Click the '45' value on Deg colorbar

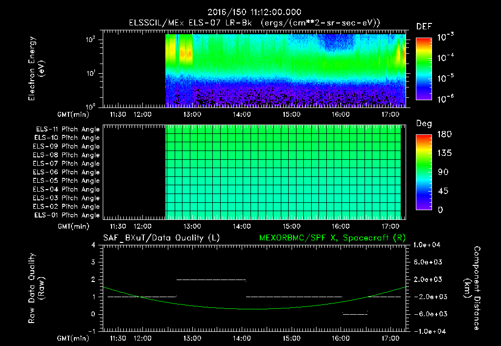coord(443,191)
